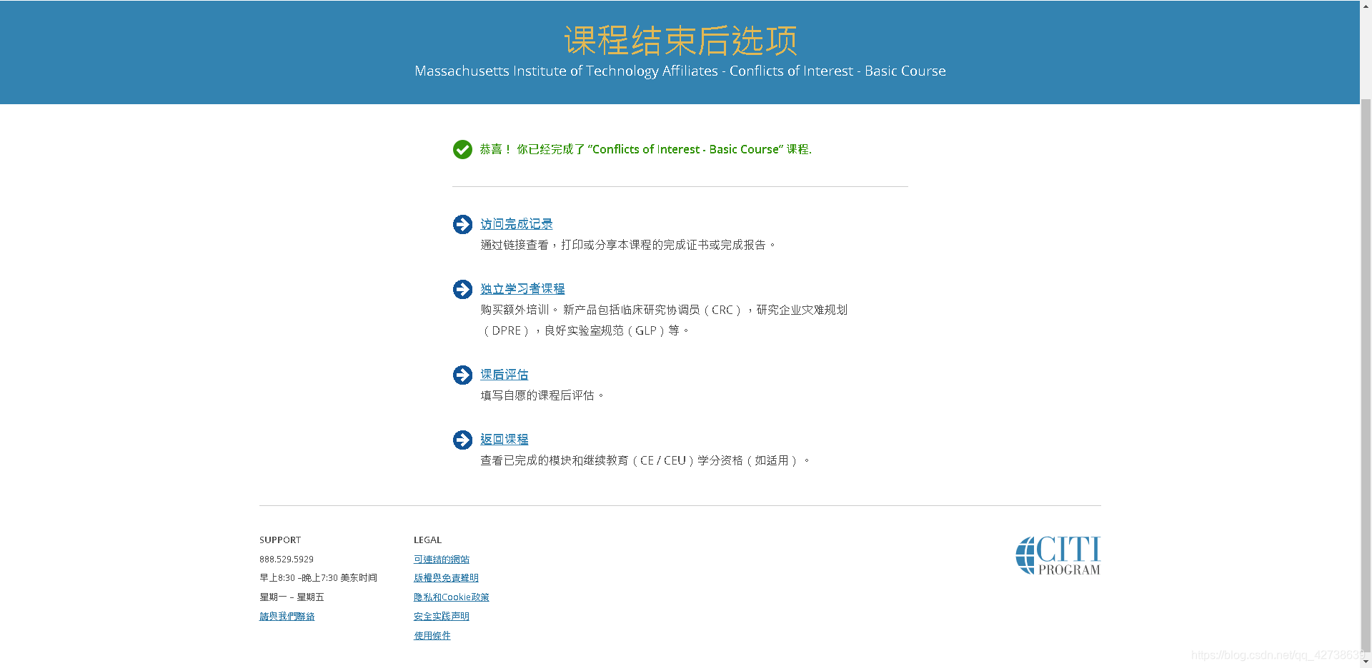Click the vertical scrollbar thumb
Viewport: 1372px width, 668px height.
pos(1366,375)
